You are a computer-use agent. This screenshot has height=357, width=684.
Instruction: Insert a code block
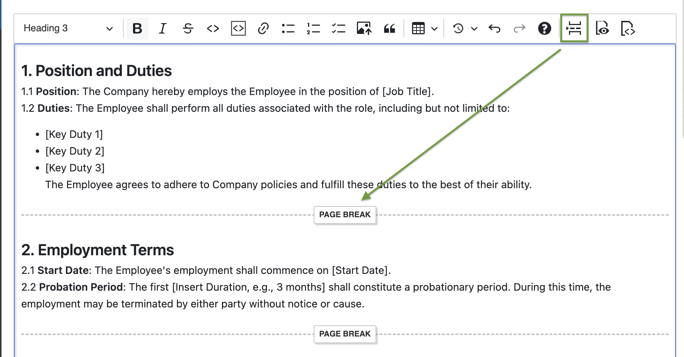pos(238,28)
